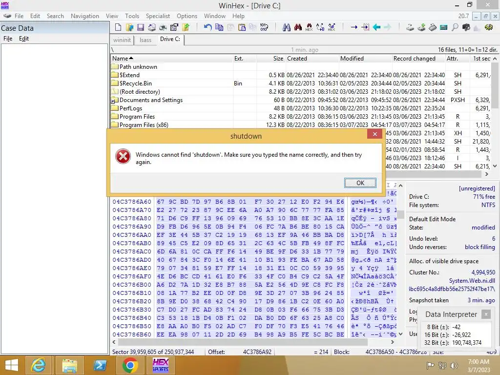Screen dimensions: 500x375
Task: Click the Save (floppy disk) icon
Action: (141, 27)
